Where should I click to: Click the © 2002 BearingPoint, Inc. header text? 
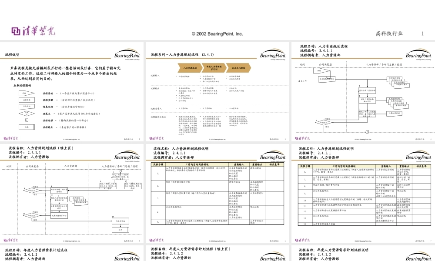(217, 33)
